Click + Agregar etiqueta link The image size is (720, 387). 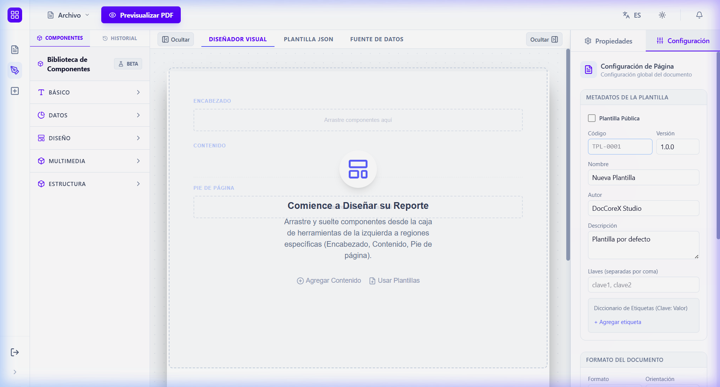[x=618, y=322]
